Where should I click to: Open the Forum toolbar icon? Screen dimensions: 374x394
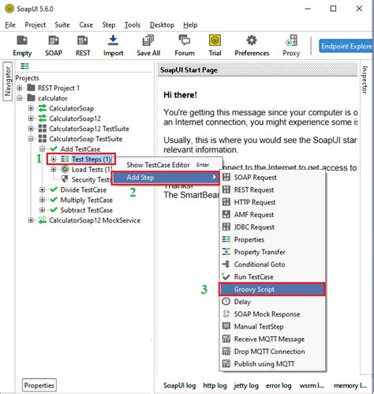(185, 46)
